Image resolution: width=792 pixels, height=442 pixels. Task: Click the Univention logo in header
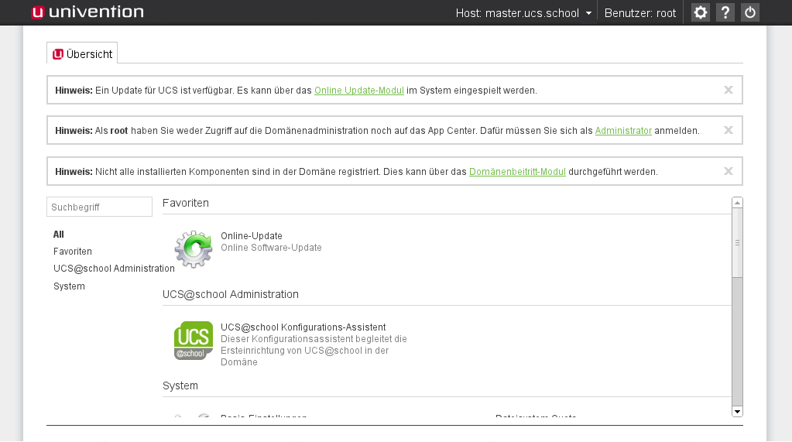click(87, 12)
